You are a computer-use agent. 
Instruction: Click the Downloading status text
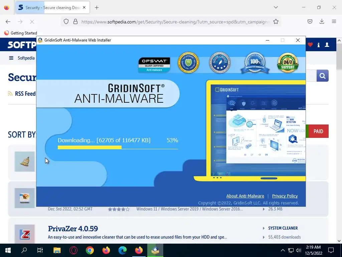click(104, 140)
